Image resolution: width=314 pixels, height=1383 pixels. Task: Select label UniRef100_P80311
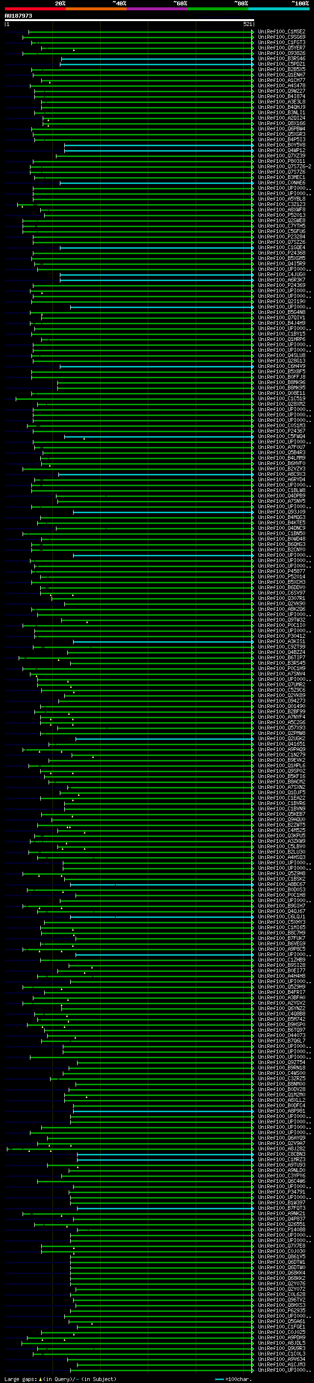[x=282, y=161]
